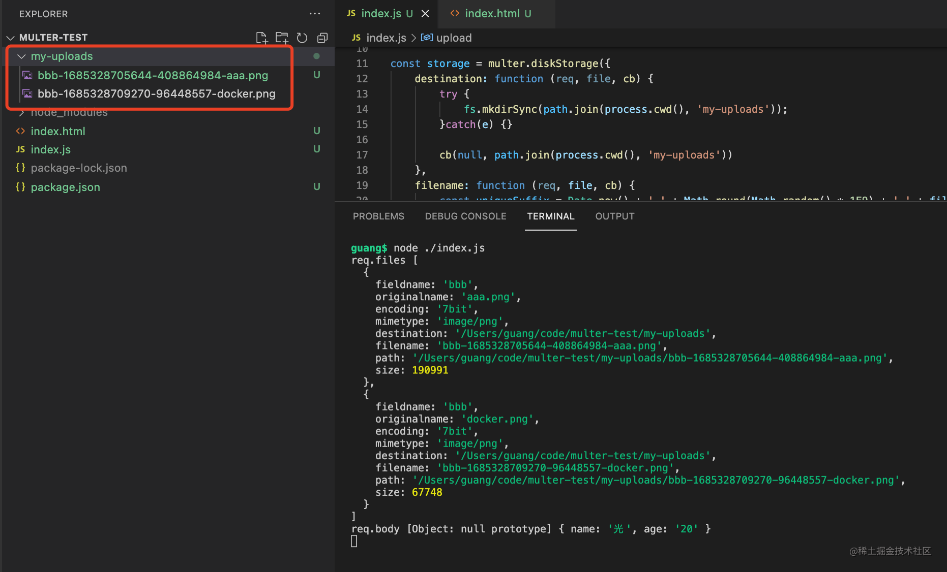947x572 pixels.
Task: Select the bbb aaa.png uploaded file
Action: point(153,75)
